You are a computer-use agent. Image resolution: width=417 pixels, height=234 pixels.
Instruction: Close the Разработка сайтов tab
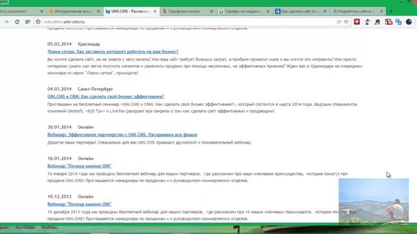(381, 12)
